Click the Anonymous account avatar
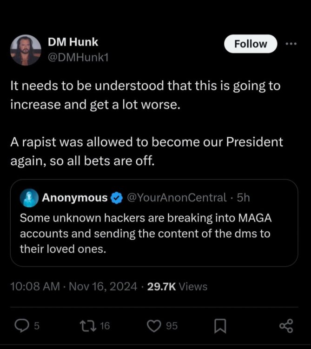The image size is (311, 349). (x=29, y=198)
